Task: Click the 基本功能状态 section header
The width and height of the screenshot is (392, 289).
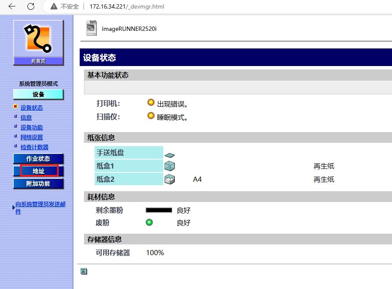Action: point(238,75)
